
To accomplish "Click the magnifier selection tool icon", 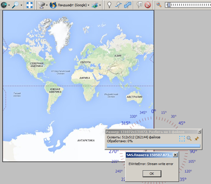I will pos(15,5).
